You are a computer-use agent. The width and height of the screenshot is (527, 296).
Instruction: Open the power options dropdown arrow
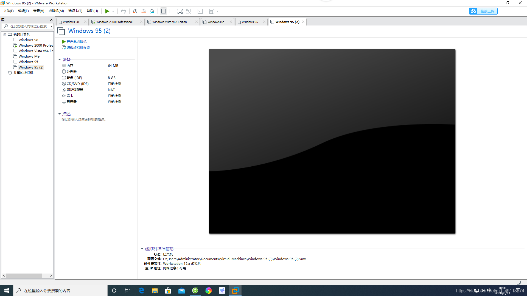pos(113,11)
